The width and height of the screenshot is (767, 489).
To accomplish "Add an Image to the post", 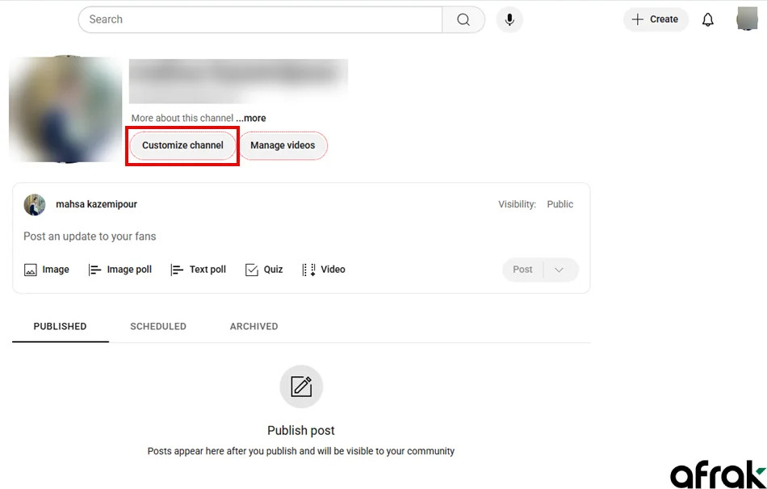I will [47, 270].
